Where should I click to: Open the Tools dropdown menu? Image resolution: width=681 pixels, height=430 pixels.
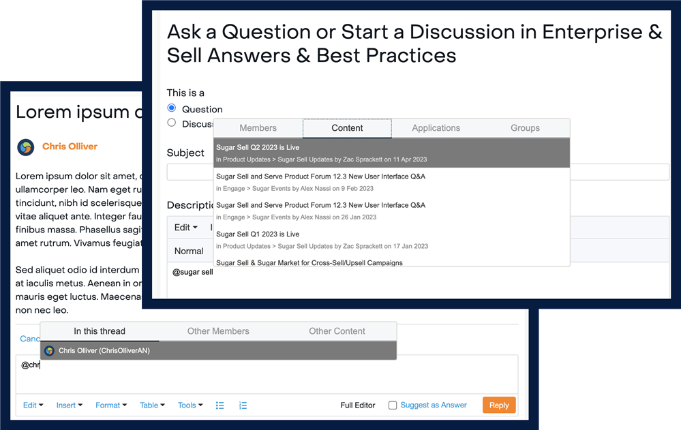point(190,405)
